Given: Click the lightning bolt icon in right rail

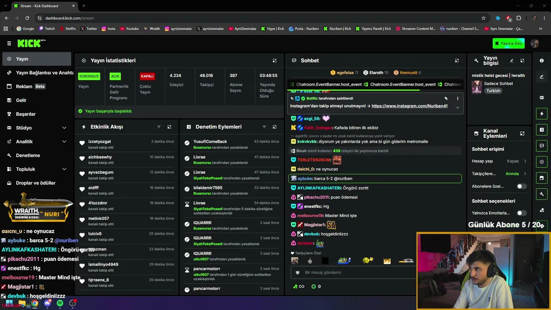Looking at the screenshot, I should [542, 114].
